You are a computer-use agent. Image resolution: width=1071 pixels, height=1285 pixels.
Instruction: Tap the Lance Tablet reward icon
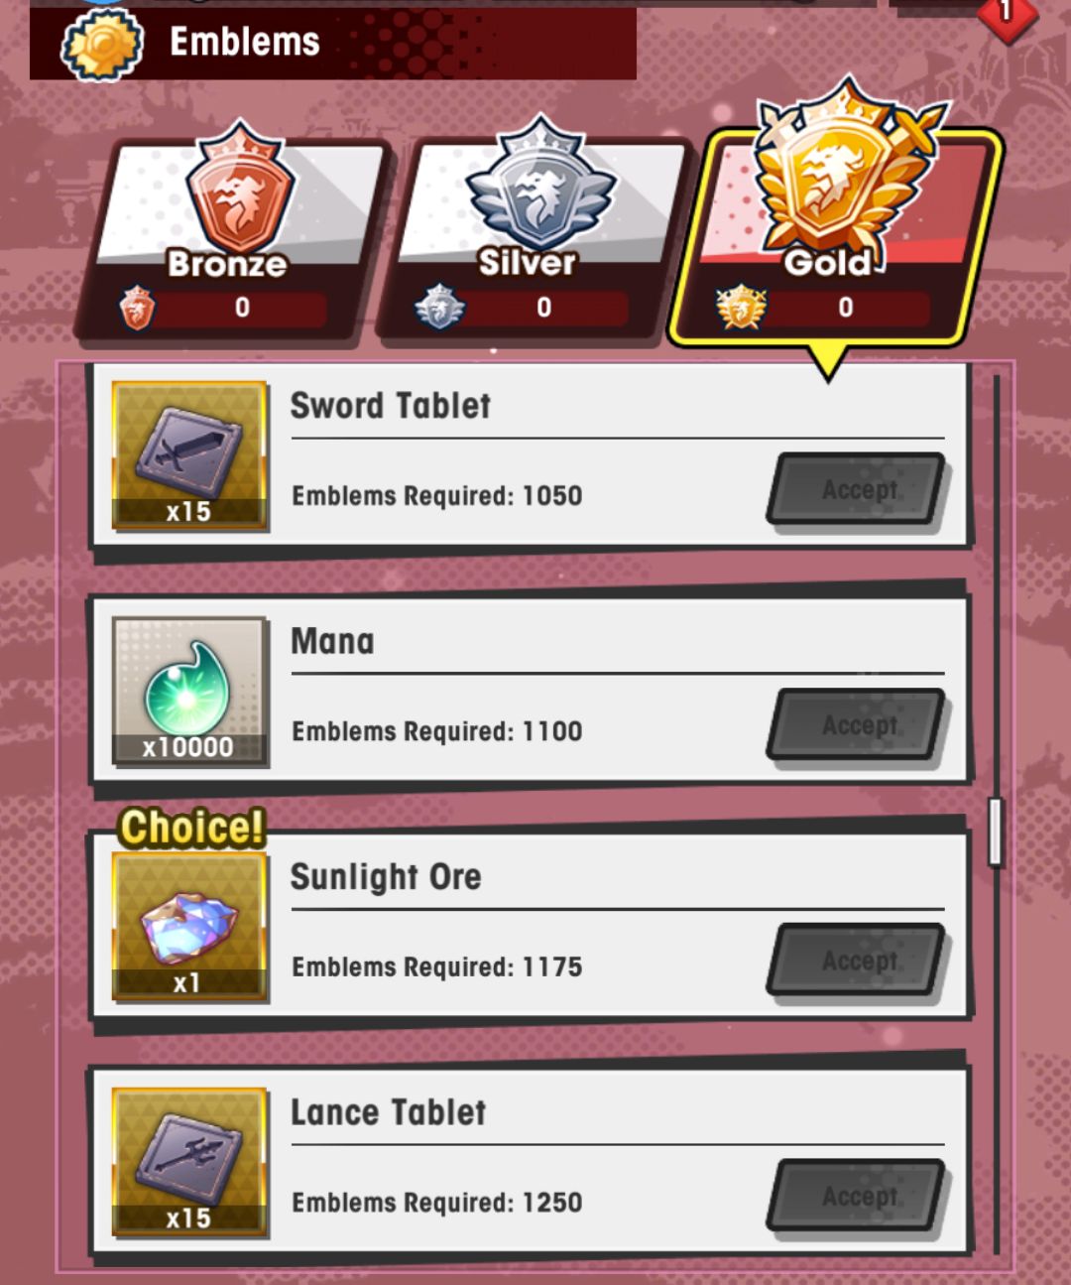188,1162
